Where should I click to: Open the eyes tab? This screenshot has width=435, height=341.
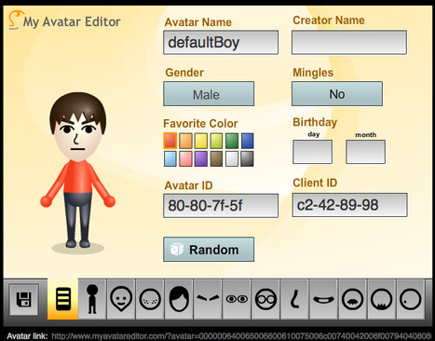tap(237, 299)
